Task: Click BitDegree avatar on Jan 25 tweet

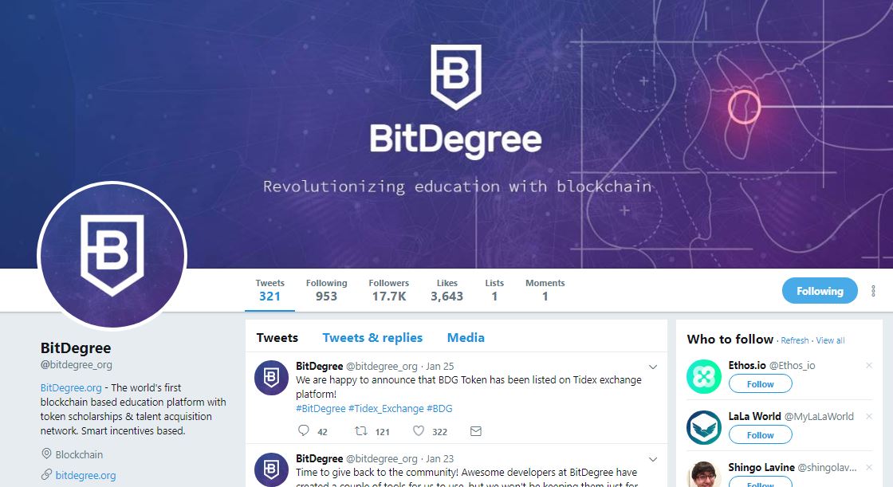Action: 271,378
